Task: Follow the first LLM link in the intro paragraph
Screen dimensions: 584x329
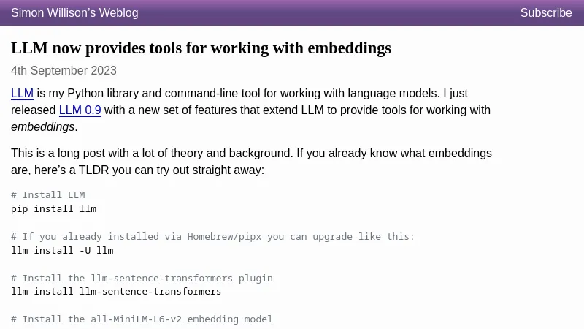Action: (22, 94)
